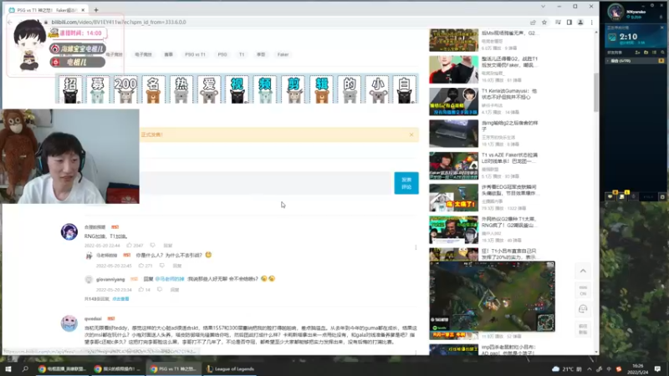
Task: Switch to first Chrome taskbar window
Action: (x=62, y=368)
